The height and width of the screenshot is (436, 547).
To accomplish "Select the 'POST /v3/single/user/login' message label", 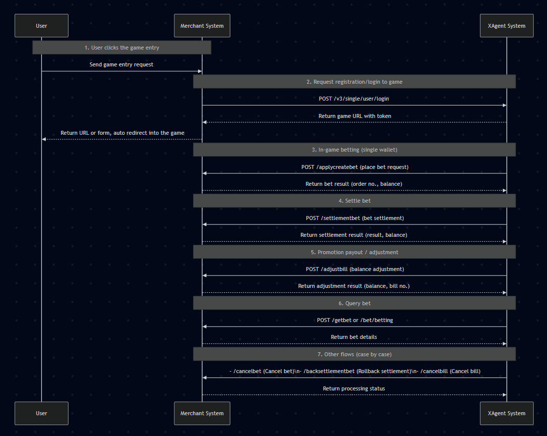I will (x=354, y=99).
